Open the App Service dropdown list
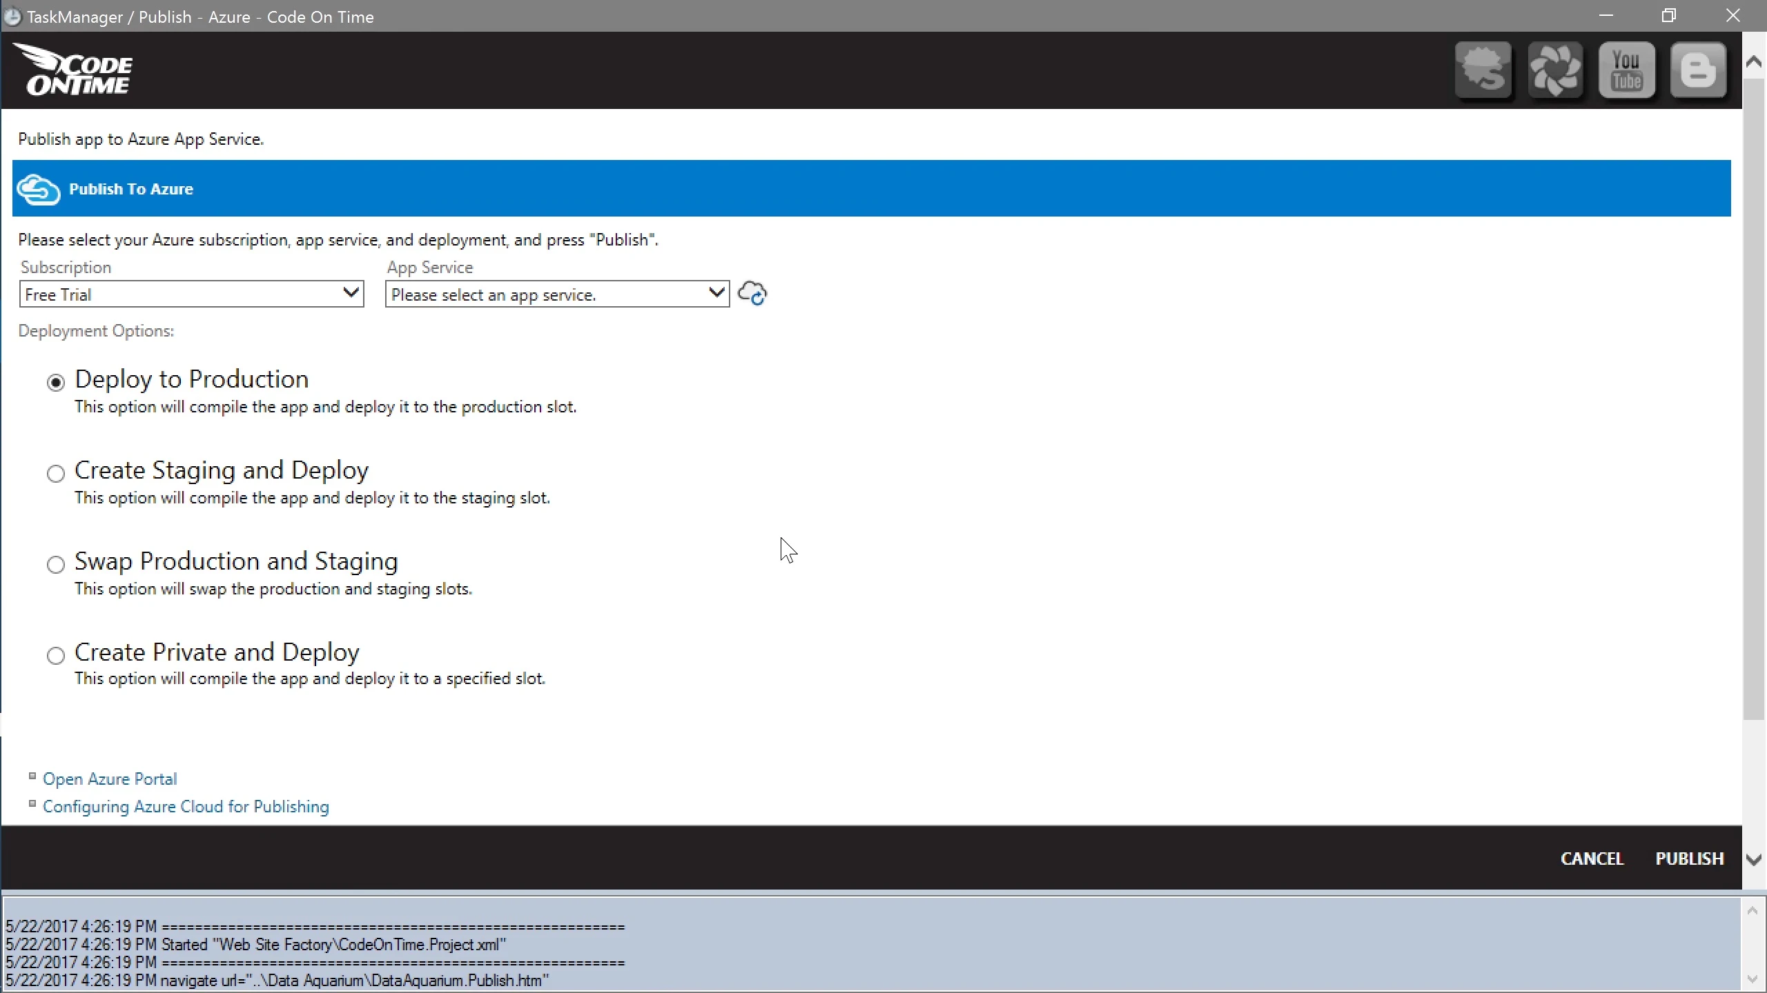This screenshot has height=993, width=1767. pyautogui.click(x=557, y=294)
